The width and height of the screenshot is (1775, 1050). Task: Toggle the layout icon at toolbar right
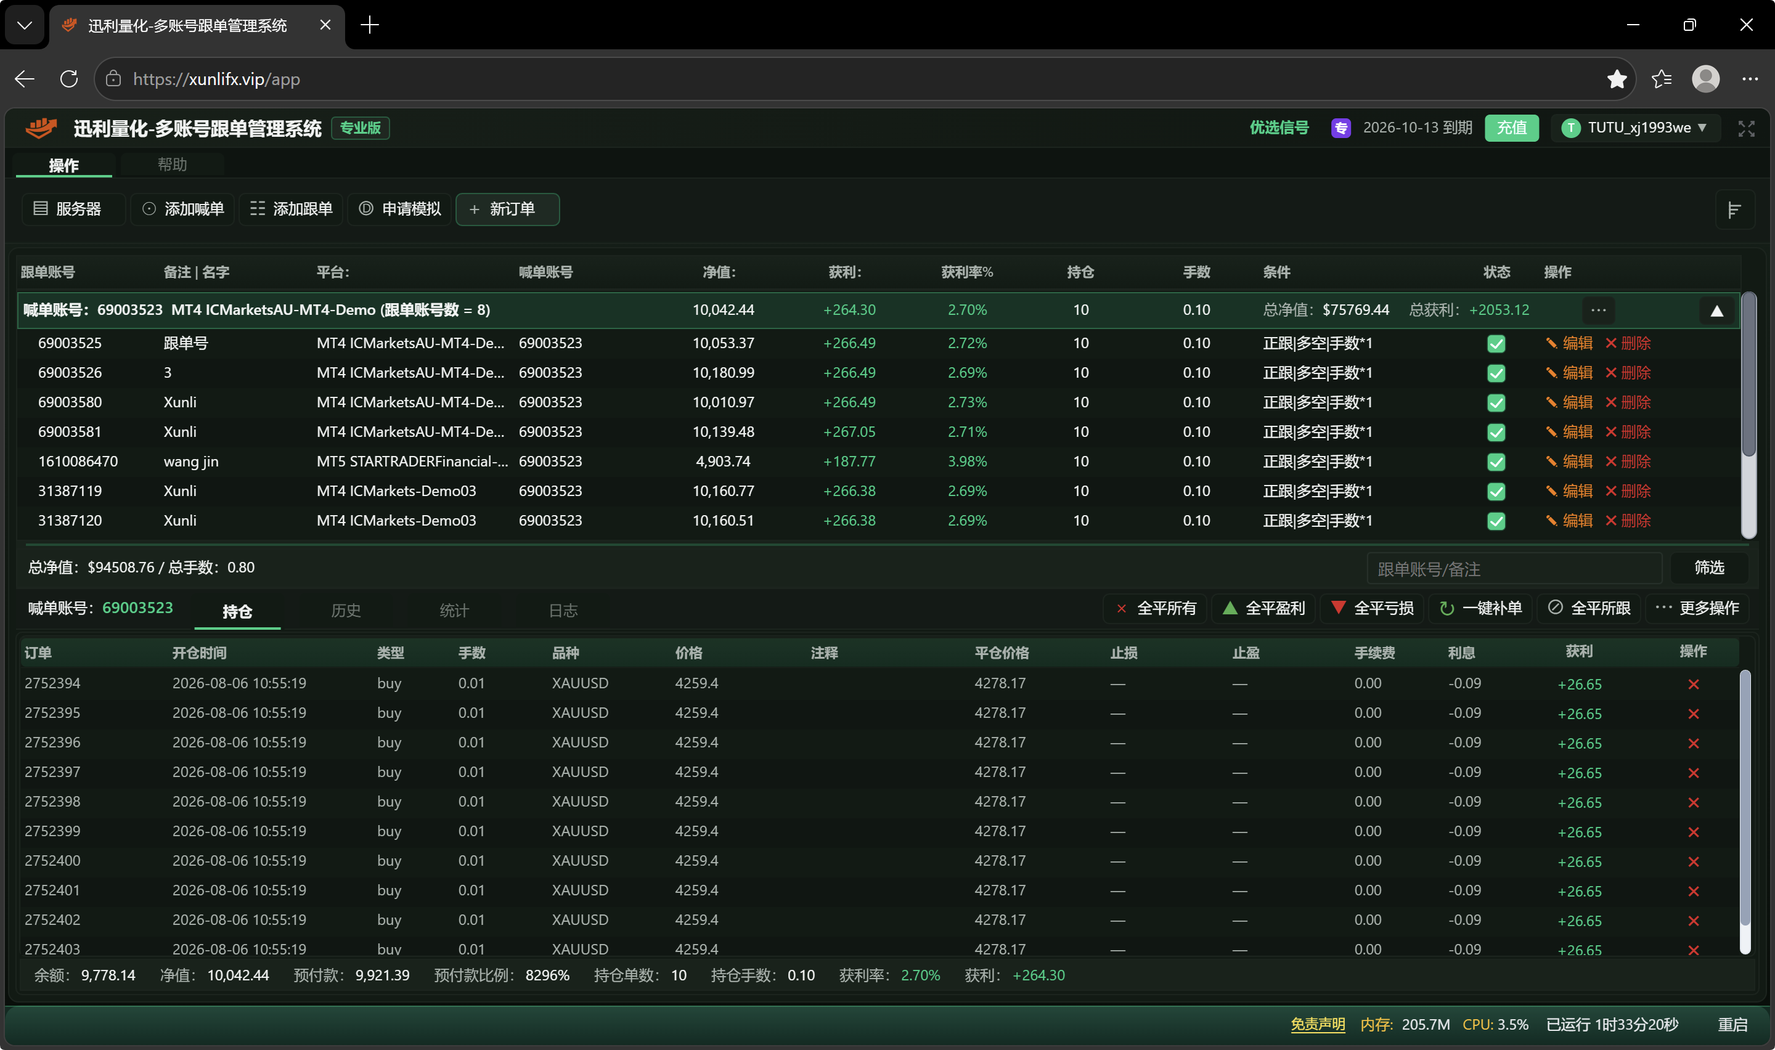(1734, 210)
